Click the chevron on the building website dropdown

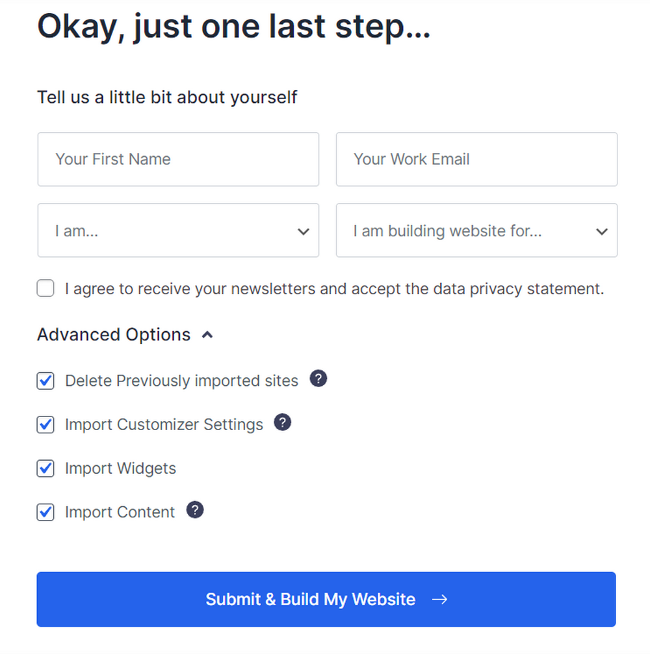(x=601, y=231)
